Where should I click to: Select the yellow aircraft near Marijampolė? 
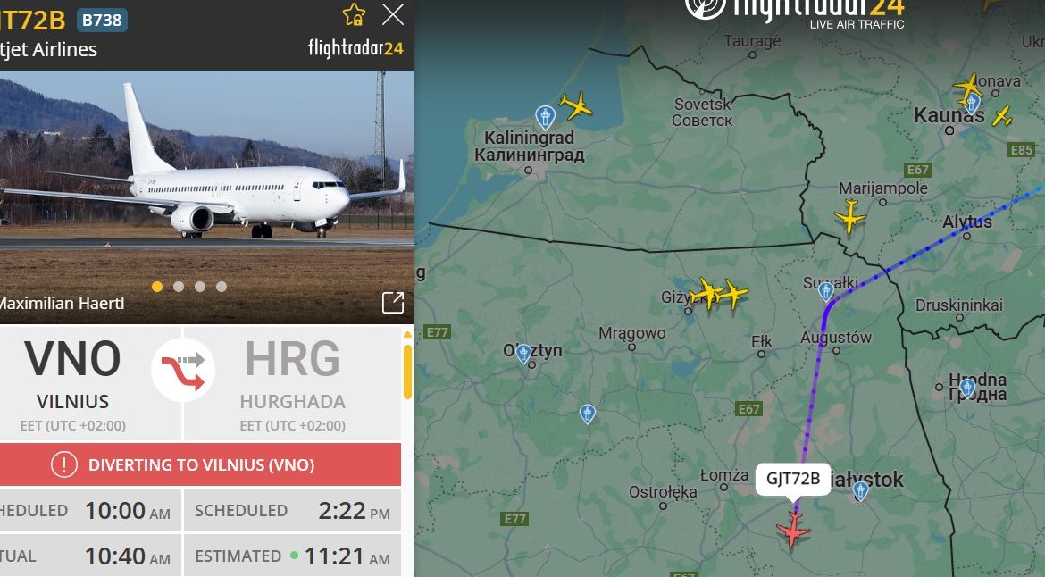[849, 216]
